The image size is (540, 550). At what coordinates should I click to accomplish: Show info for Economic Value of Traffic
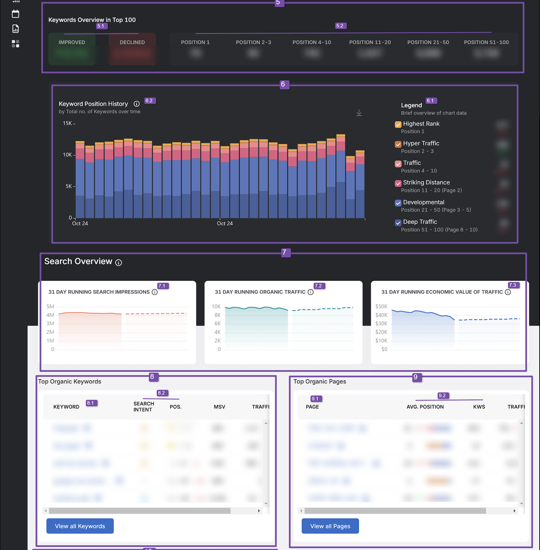[x=508, y=292]
